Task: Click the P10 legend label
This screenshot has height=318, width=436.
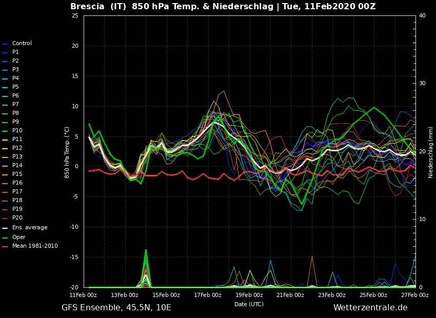Action: (x=17, y=130)
